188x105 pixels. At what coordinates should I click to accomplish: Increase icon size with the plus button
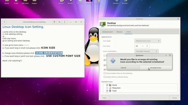(147, 46)
